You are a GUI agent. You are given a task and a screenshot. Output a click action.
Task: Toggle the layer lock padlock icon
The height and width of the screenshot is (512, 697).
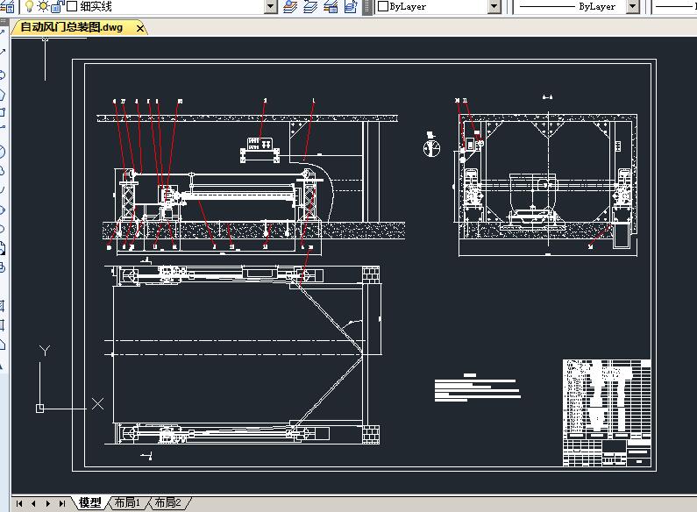click(x=58, y=7)
